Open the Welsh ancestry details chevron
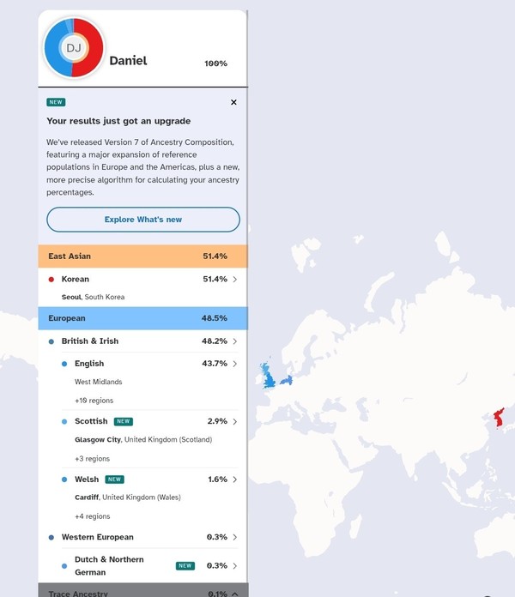This screenshot has width=515, height=597. coord(235,479)
